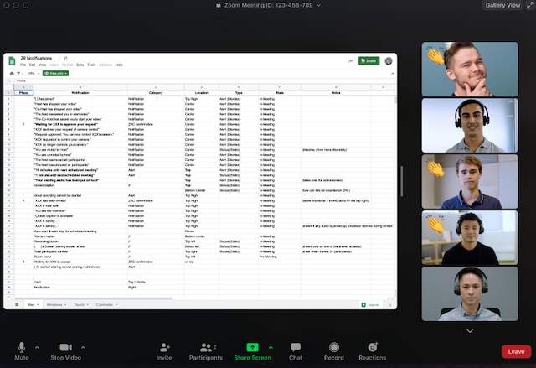Star the ZR Notifications document
536x368 pixels.
coord(59,58)
